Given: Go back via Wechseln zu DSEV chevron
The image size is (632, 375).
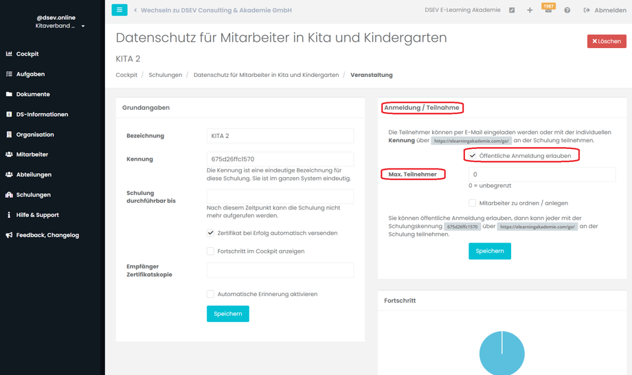Looking at the screenshot, I should click(x=136, y=10).
